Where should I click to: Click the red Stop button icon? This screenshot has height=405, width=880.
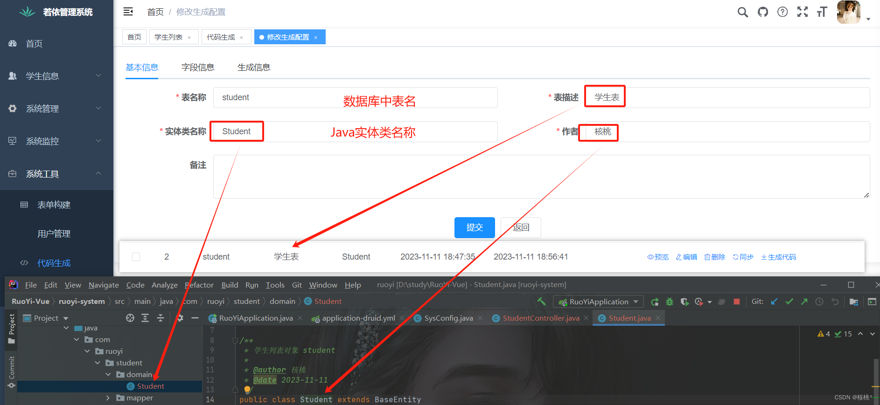pos(737,302)
